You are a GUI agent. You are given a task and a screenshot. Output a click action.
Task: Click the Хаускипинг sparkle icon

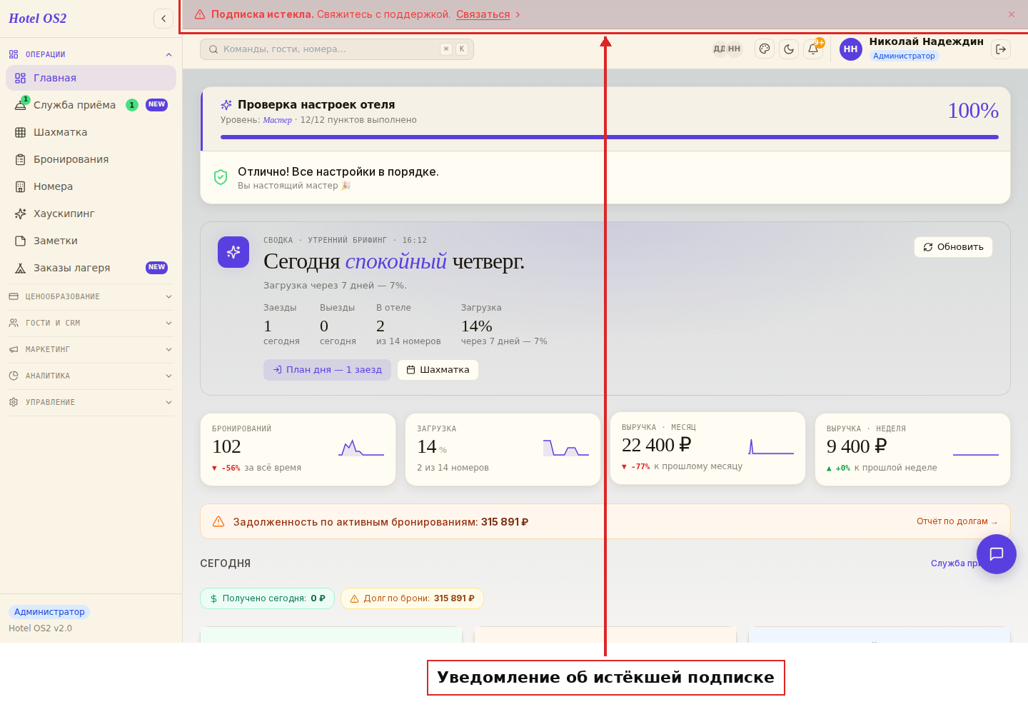tap(21, 214)
